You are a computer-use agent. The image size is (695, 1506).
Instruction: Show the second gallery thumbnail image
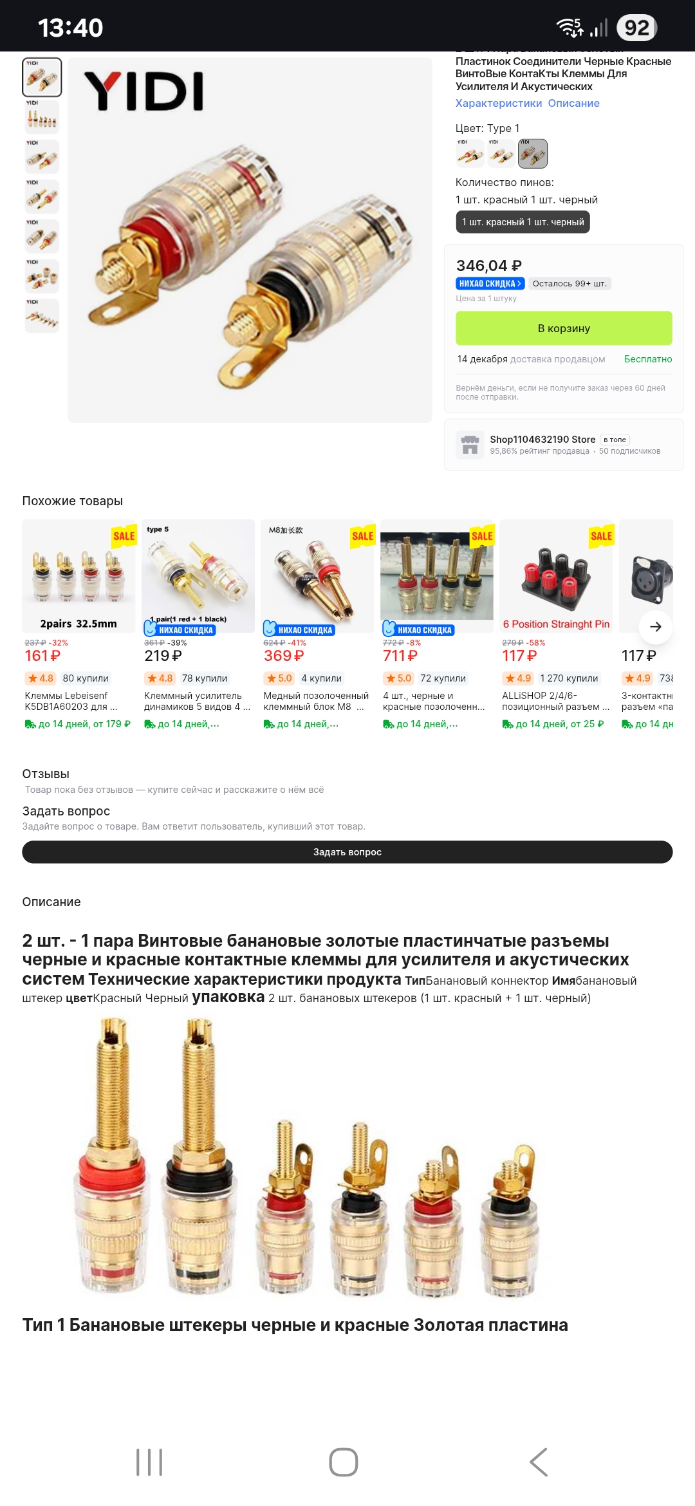42,117
